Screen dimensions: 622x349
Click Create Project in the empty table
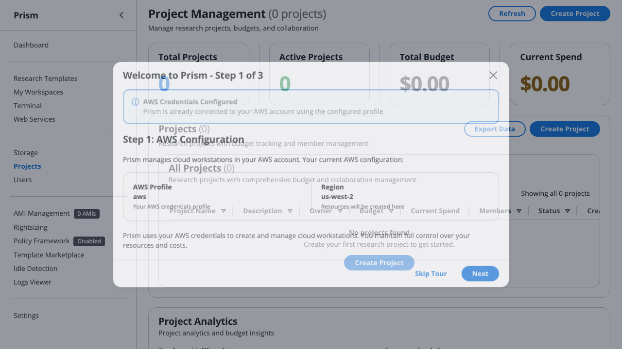pyautogui.click(x=379, y=263)
